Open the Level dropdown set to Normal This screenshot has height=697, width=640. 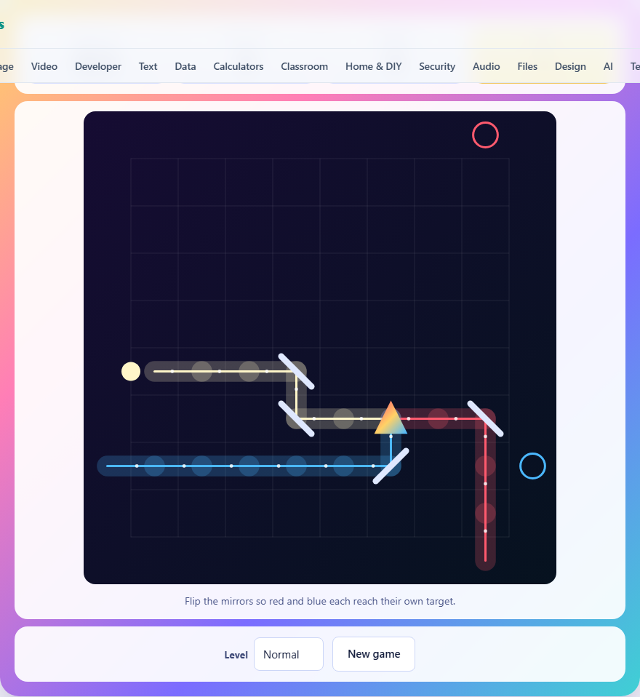tap(289, 654)
